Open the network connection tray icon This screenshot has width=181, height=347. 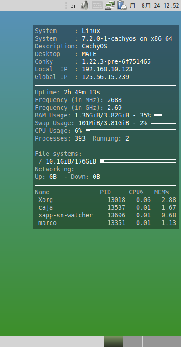click(x=110, y=5)
